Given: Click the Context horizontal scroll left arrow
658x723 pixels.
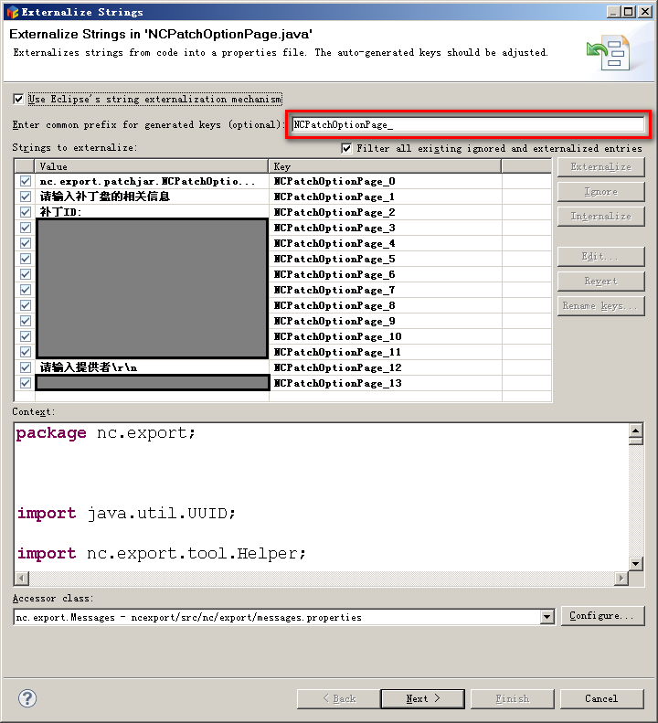Looking at the screenshot, I should click(x=22, y=578).
